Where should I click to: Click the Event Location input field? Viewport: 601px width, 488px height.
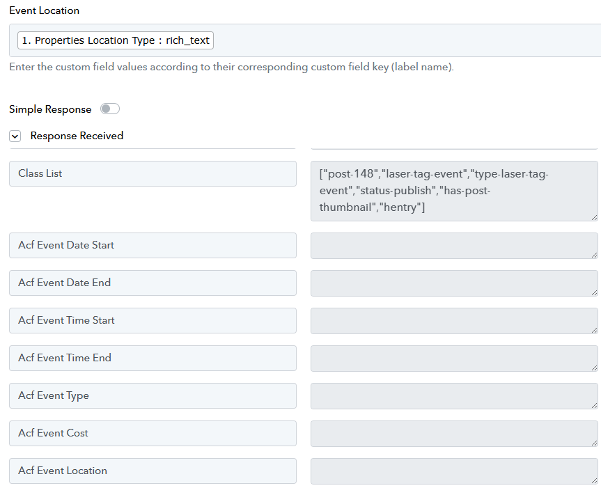click(x=305, y=40)
